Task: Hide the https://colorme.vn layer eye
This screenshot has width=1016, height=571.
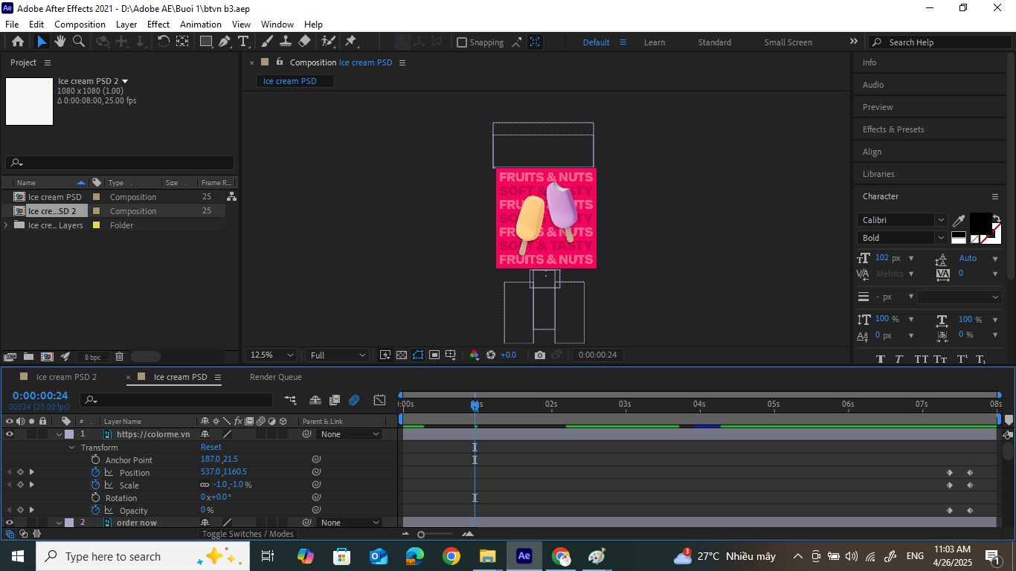Action: [9, 434]
